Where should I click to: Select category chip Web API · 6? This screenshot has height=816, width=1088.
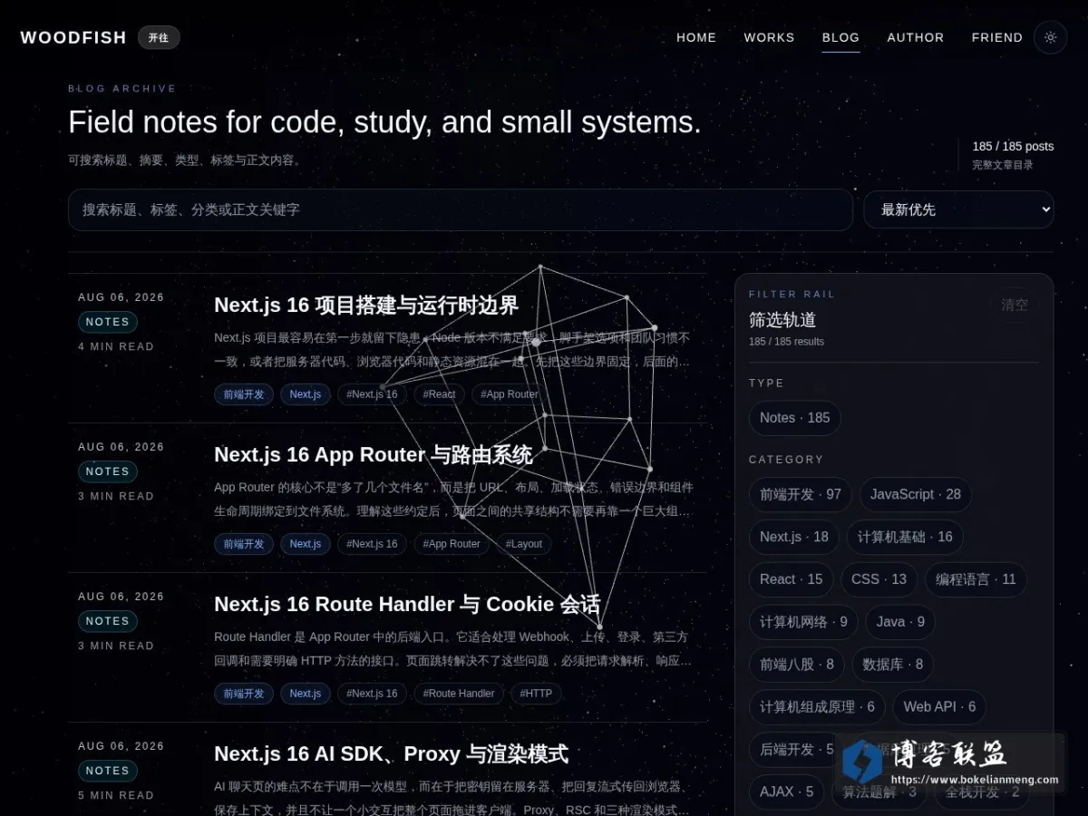tap(939, 707)
